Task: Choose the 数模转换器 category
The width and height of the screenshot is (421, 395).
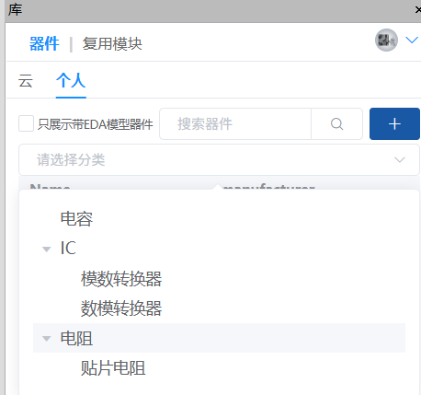Action: point(121,308)
